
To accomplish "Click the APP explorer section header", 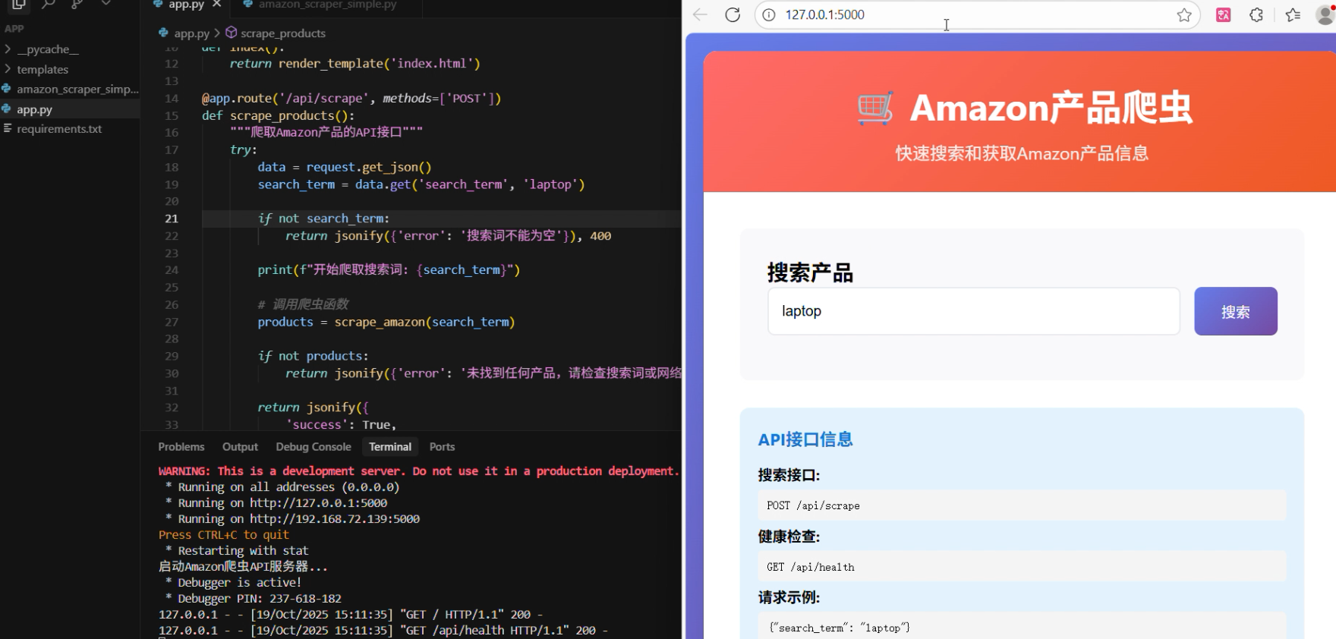I will click(x=14, y=29).
